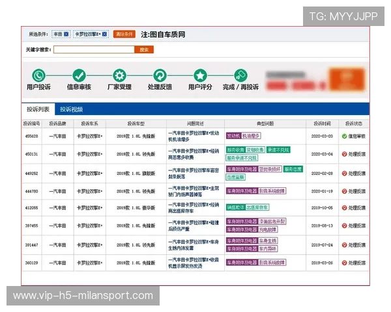This screenshot has height=312, width=391.
Task: Open the 车身生锈 tag in row 391447
Action: 268,240
